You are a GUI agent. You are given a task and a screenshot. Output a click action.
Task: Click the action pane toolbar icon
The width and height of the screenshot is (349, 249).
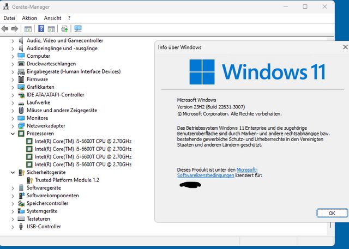click(x=51, y=29)
